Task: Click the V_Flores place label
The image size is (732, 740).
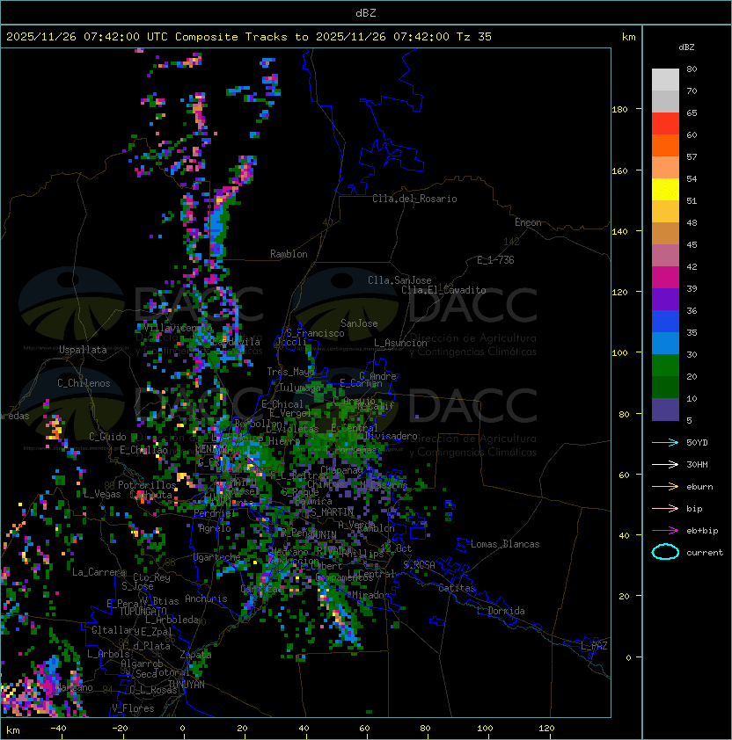Action: coord(133,708)
